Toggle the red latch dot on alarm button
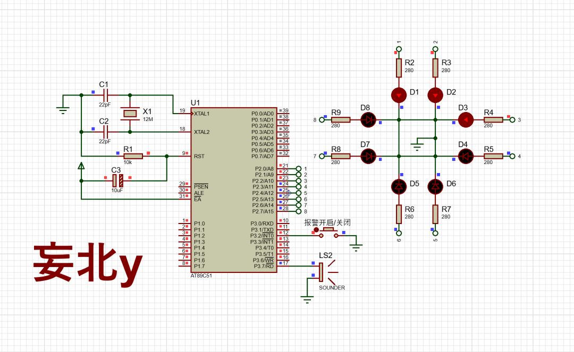The width and height of the screenshot is (574, 352). 316,229
